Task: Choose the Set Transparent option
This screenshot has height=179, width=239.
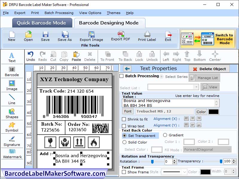Action: [x=125, y=136]
